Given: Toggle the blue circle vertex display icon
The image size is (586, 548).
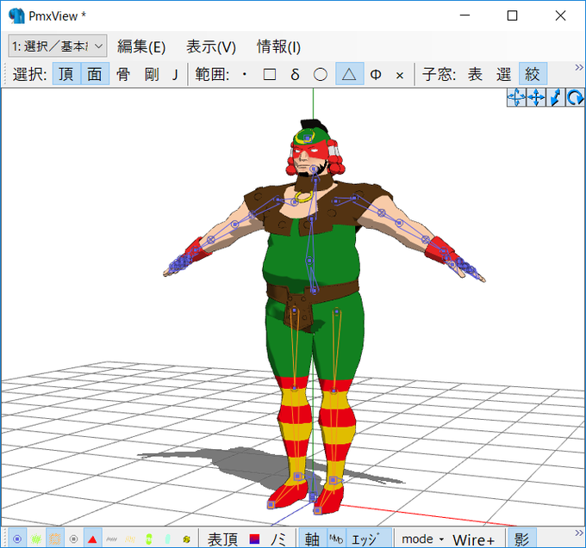Looking at the screenshot, I should (x=17, y=539).
